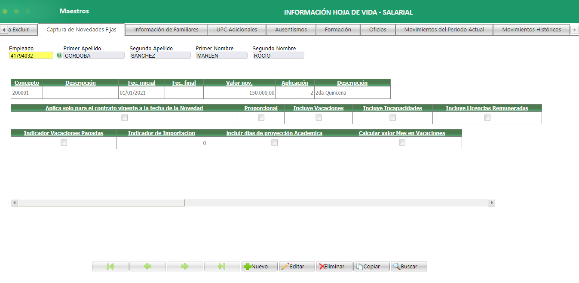579x283 pixels.
Task: Toggle the Incluye Vacaciones checkbox
Action: coord(319,118)
